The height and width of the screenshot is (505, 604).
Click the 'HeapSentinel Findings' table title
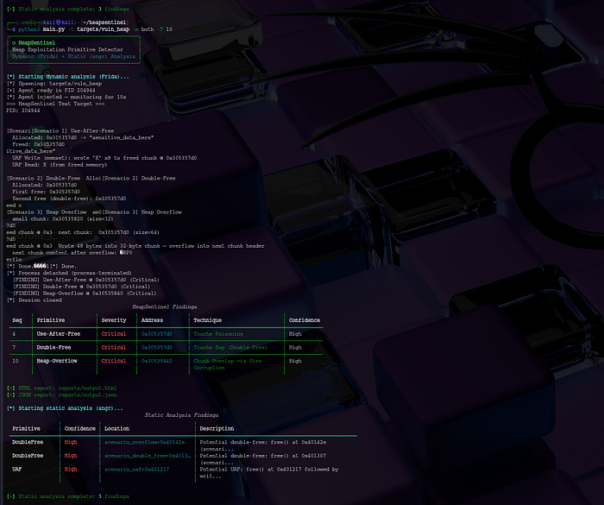(x=165, y=306)
